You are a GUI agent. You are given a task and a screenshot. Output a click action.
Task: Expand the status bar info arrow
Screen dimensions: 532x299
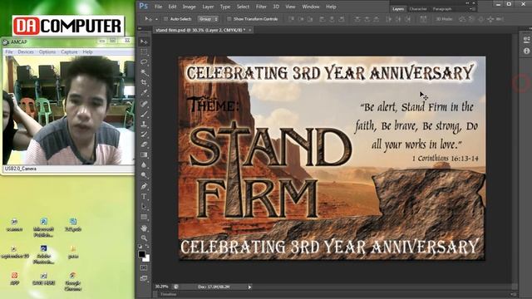pos(249,287)
